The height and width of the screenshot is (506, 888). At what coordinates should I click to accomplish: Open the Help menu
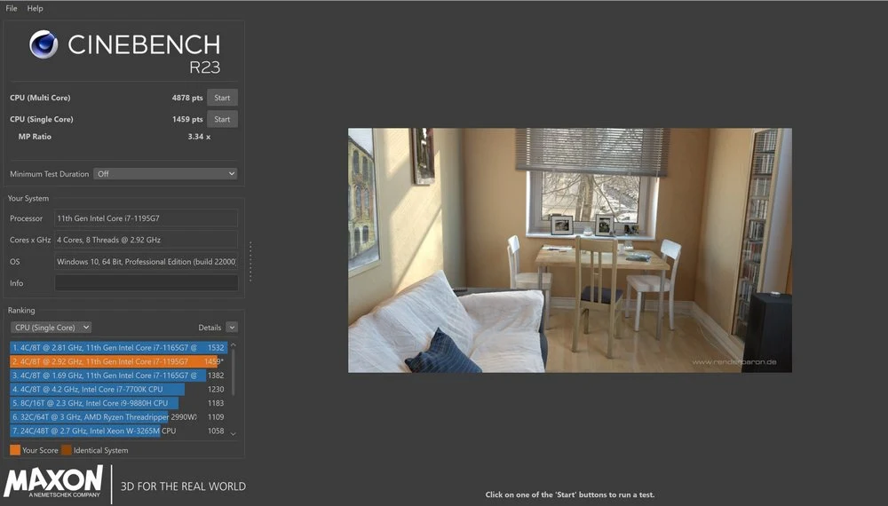36,9
